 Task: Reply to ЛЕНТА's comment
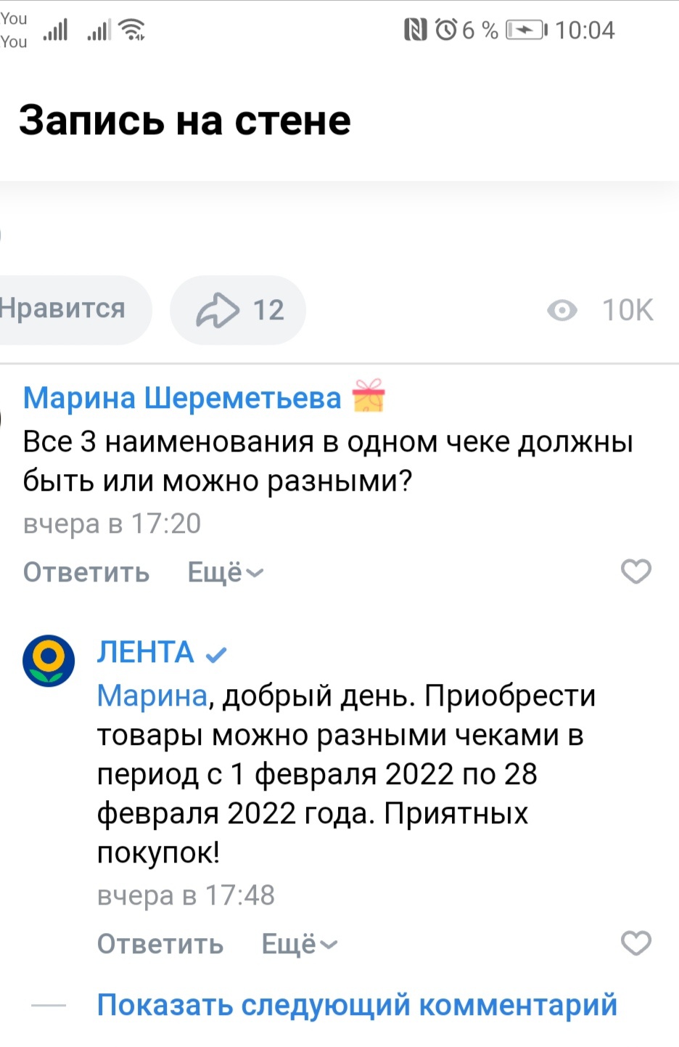[x=160, y=944]
